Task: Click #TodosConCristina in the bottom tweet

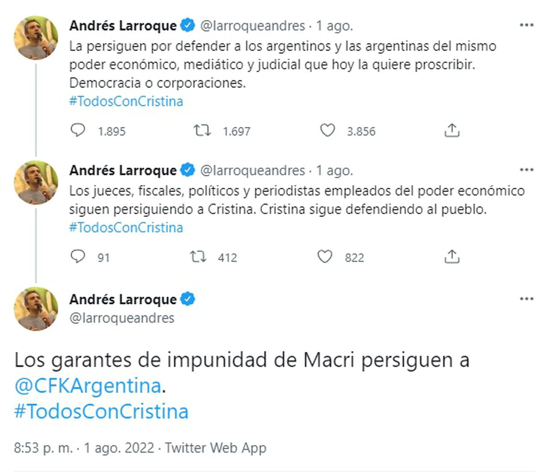Action: point(101,411)
